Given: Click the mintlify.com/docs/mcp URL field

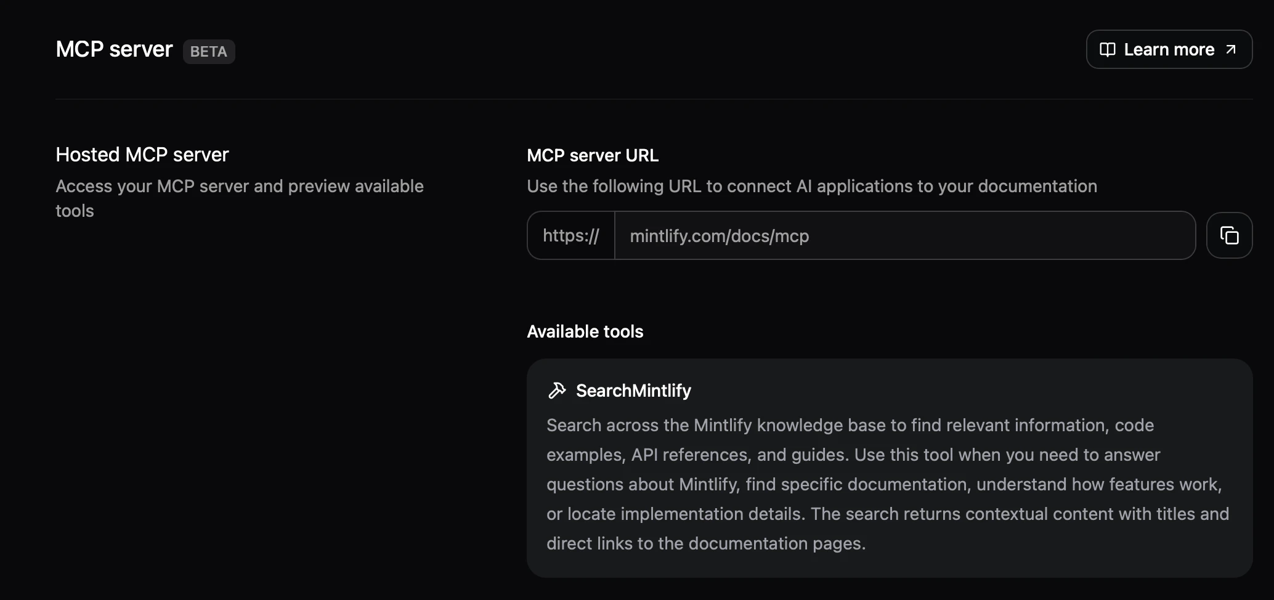Looking at the screenshot, I should 904,235.
